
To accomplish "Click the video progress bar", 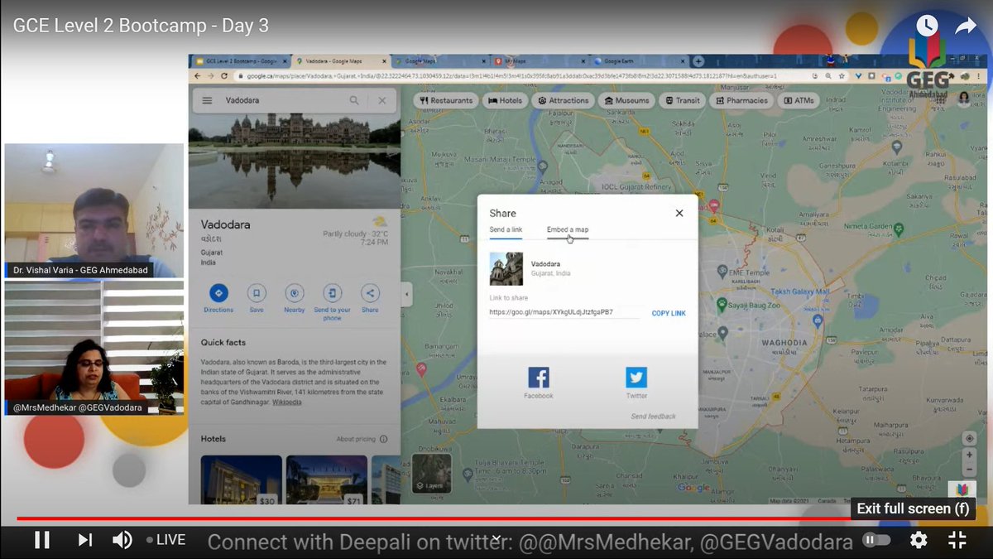I will [496, 518].
